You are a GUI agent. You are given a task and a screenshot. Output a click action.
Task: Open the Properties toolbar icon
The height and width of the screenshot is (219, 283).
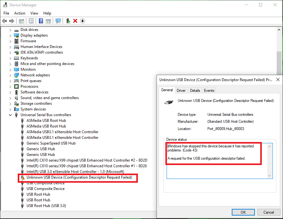pyautogui.click(x=31, y=21)
